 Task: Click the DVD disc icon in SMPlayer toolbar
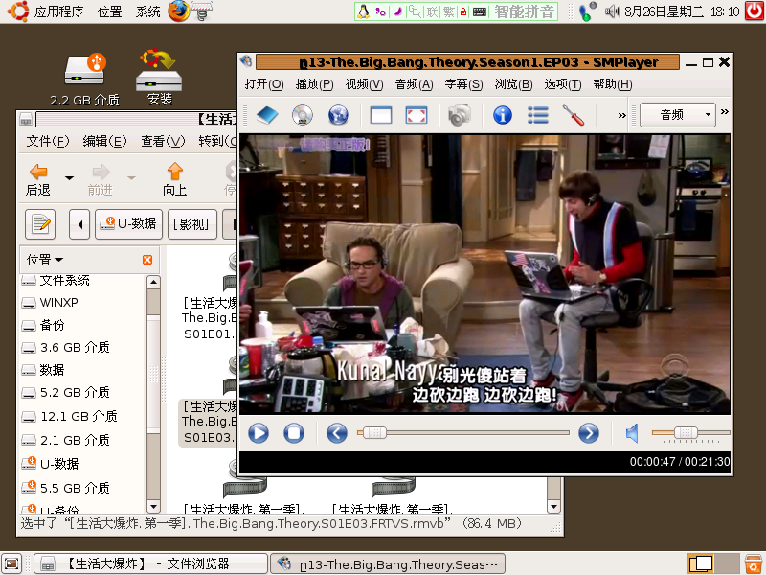coord(303,115)
